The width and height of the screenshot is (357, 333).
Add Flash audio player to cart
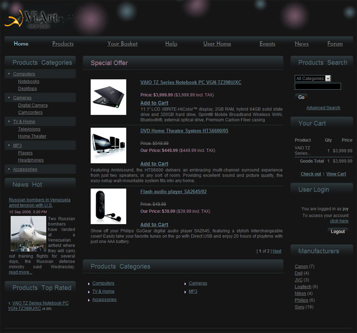click(x=154, y=224)
